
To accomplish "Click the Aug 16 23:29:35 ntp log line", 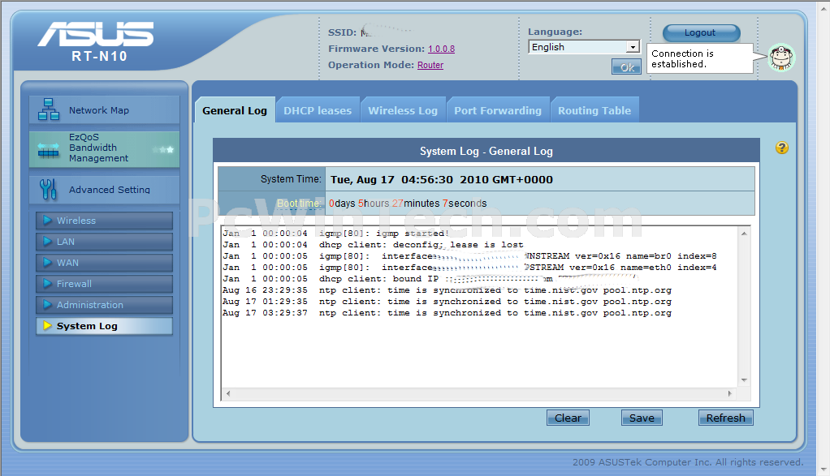I will pyautogui.click(x=447, y=290).
